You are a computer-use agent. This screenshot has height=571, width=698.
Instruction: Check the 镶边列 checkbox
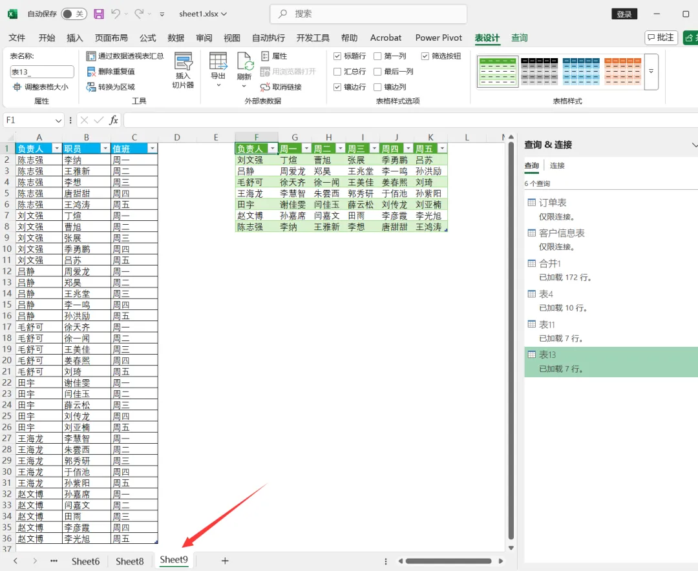point(377,87)
